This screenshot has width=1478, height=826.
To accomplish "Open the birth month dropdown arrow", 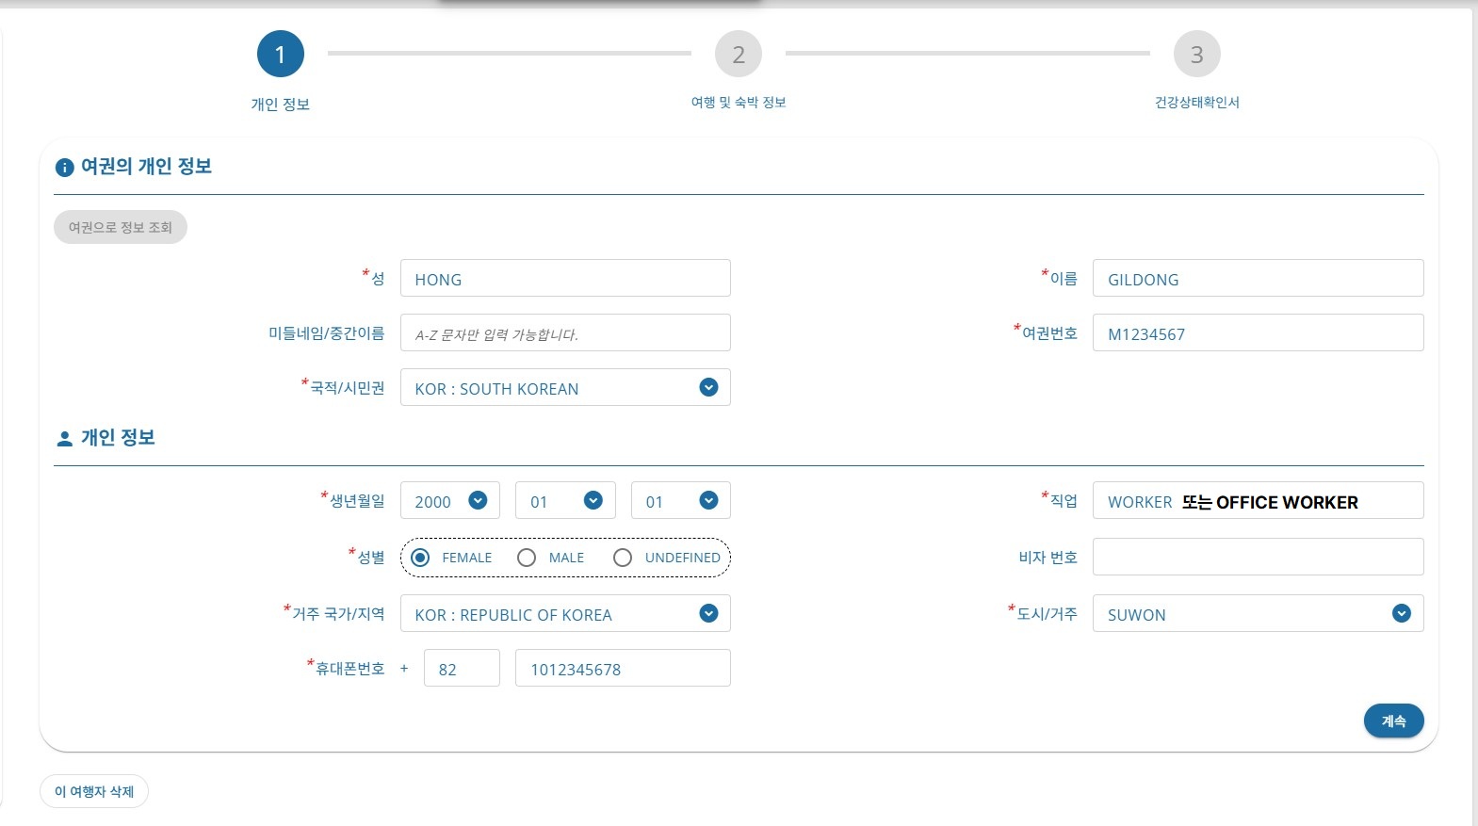I will tap(593, 500).
